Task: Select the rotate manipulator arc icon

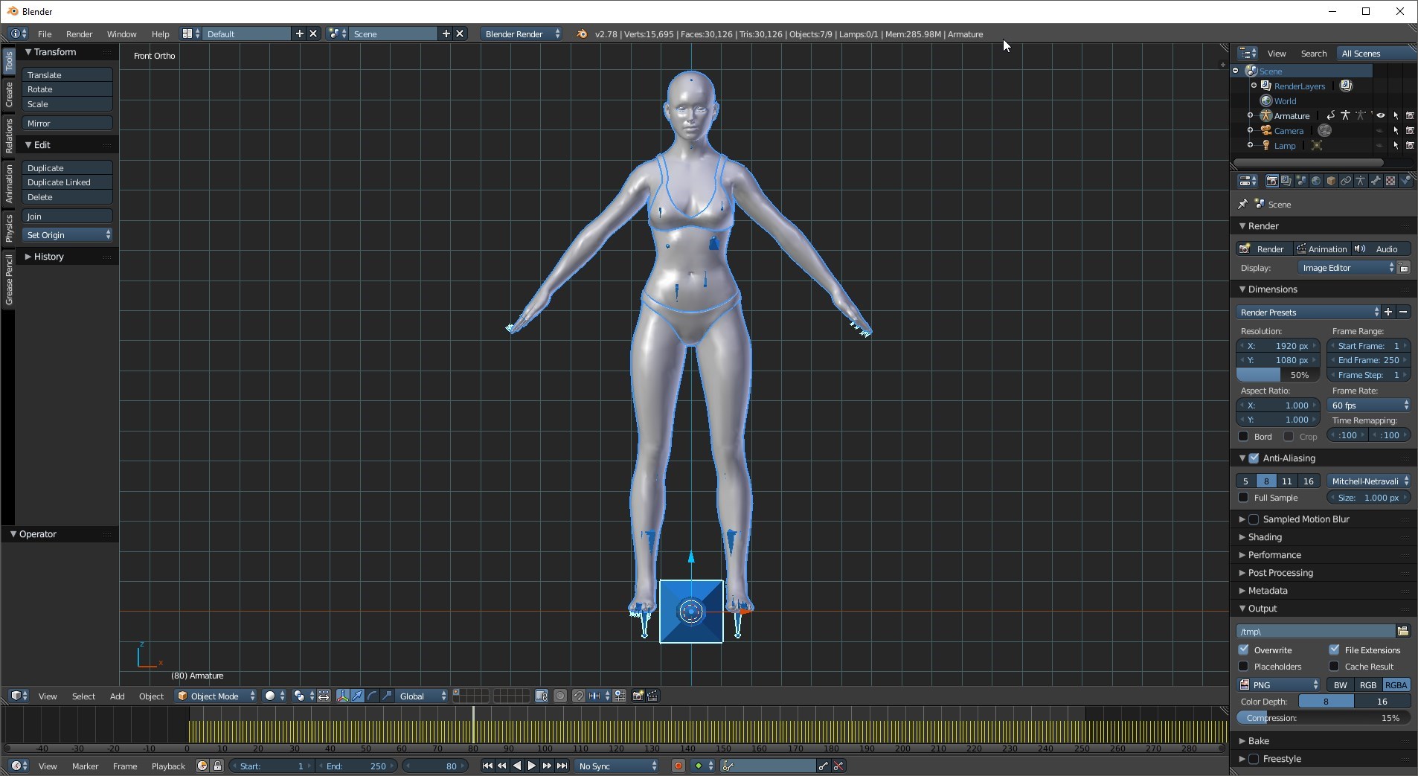Action: click(372, 696)
